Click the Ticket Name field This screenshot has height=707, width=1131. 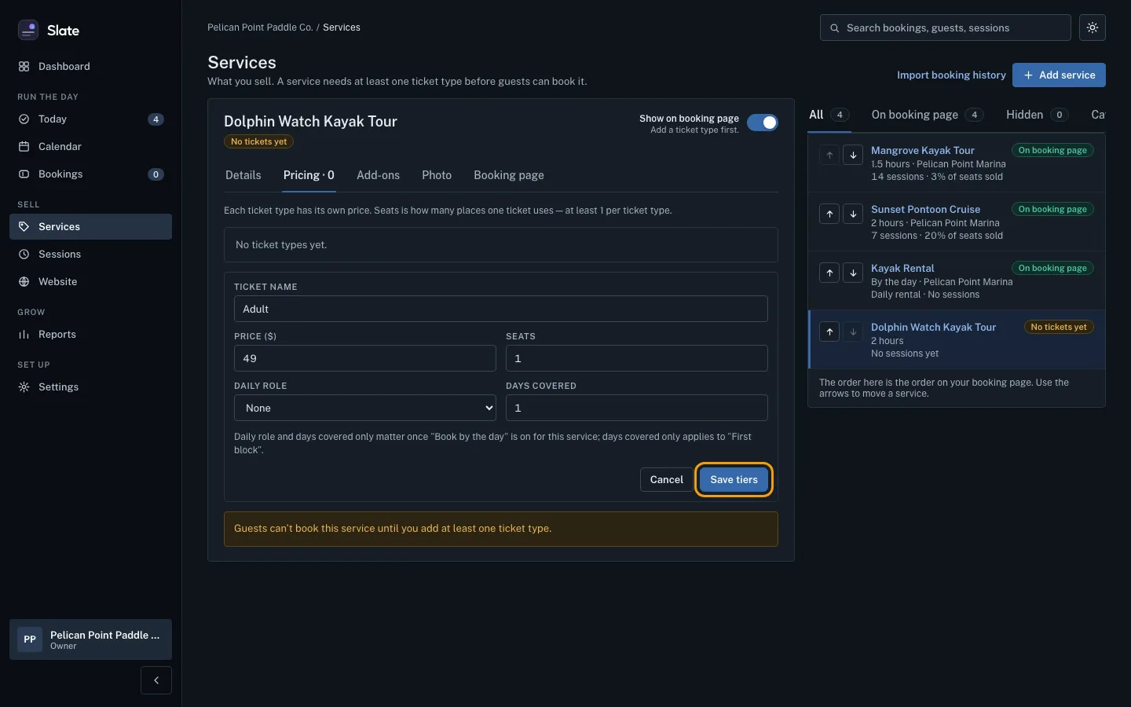click(x=501, y=309)
